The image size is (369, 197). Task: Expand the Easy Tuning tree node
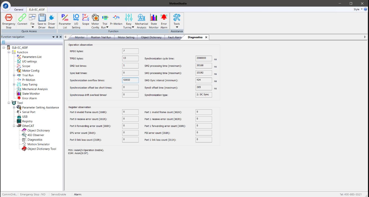tap(14, 85)
